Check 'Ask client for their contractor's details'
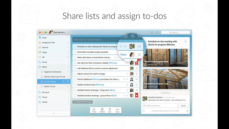Screen dimensions: 229x129 [x=75, y=63]
